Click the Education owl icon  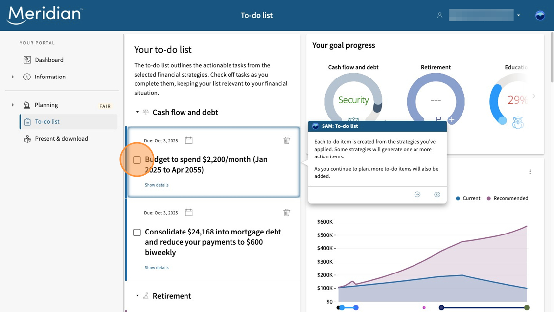518,123
